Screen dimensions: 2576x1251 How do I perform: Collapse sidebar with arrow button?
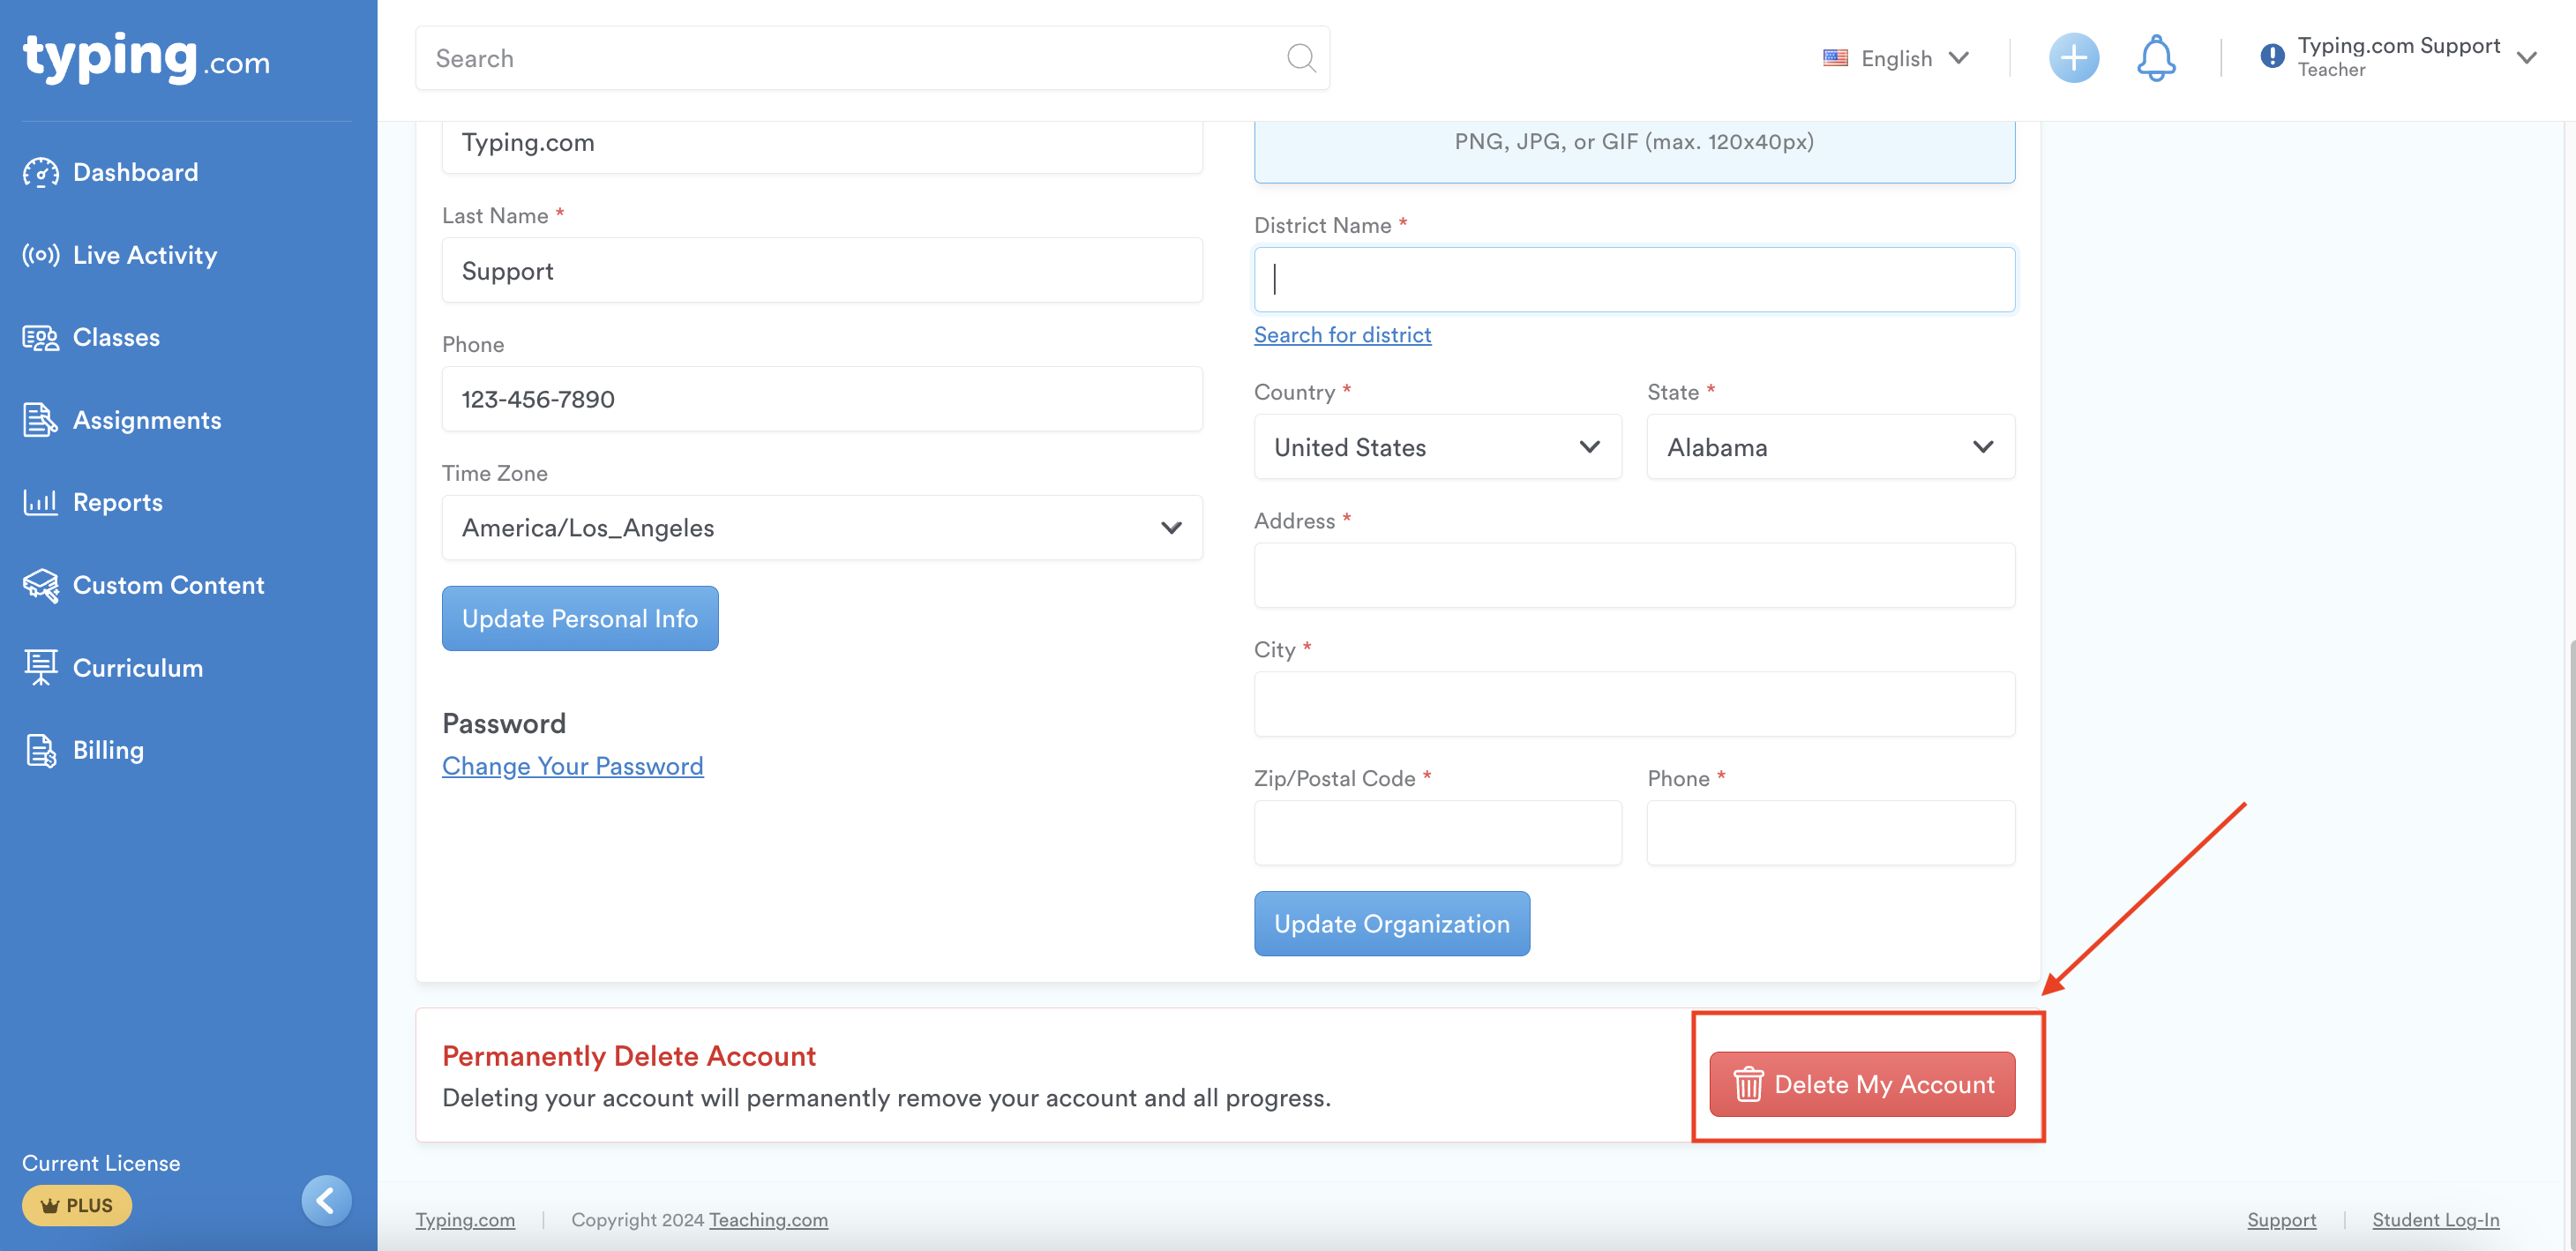pyautogui.click(x=326, y=1200)
